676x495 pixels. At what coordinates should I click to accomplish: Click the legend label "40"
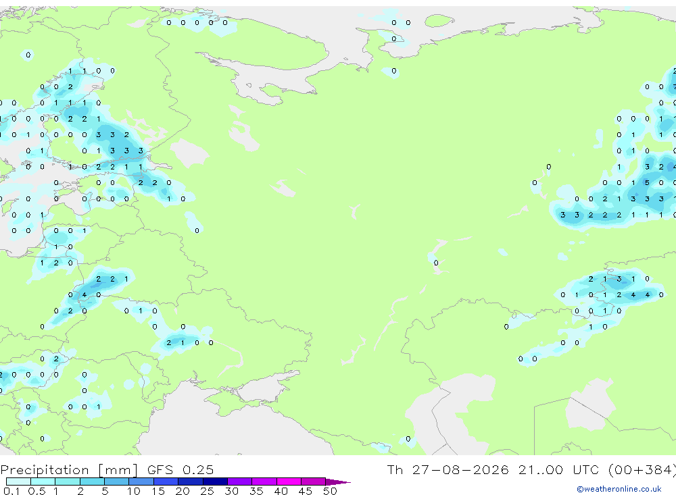click(x=281, y=491)
